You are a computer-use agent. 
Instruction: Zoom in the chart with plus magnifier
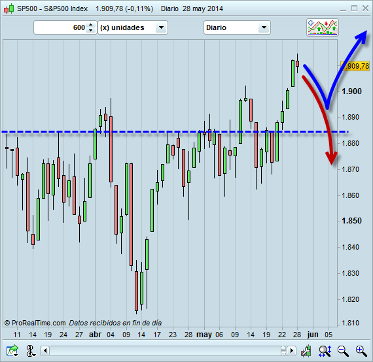(361, 351)
